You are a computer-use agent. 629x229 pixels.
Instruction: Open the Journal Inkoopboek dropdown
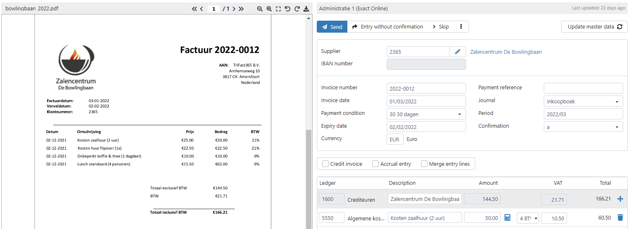[x=583, y=101]
